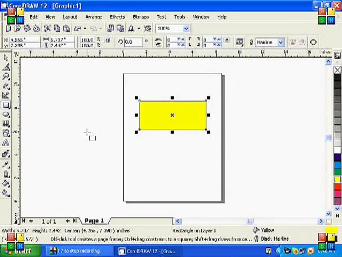This screenshot has width=342, height=257.
Task: Open the Text menu
Action: pyautogui.click(x=161, y=17)
